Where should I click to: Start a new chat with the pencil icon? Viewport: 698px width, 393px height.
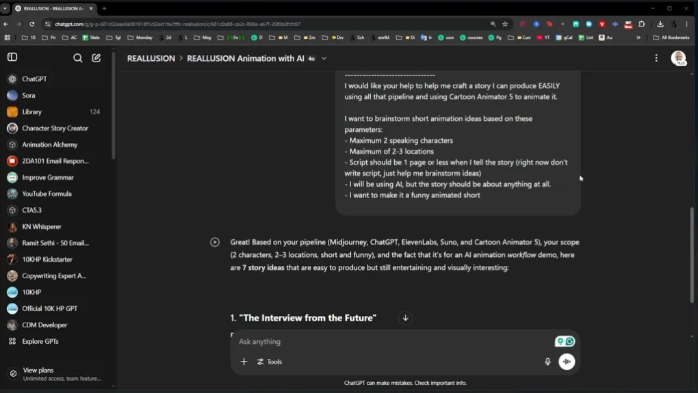pos(96,58)
